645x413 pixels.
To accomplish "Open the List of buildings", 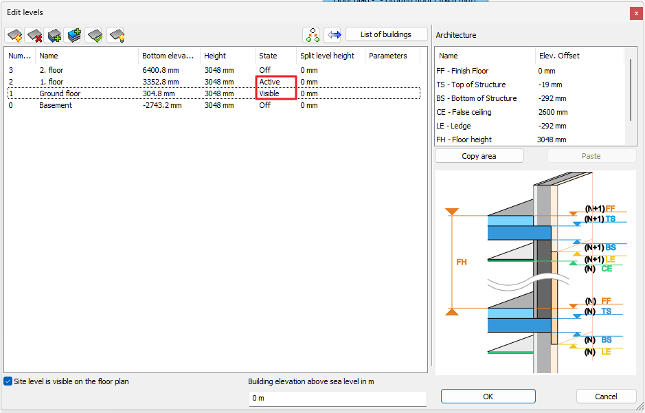I will (385, 35).
